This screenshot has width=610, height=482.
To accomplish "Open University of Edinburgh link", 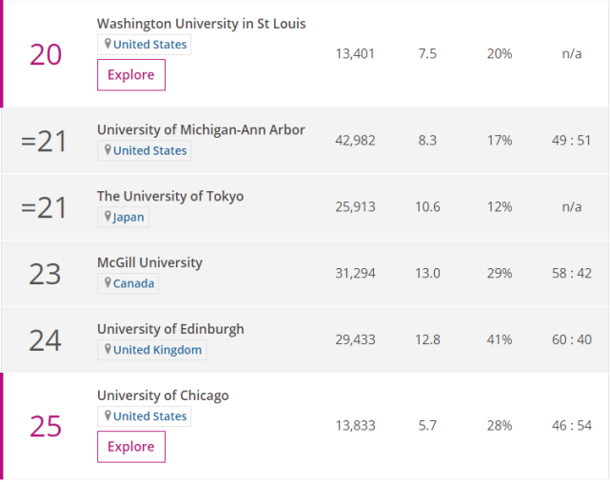I will (170, 329).
